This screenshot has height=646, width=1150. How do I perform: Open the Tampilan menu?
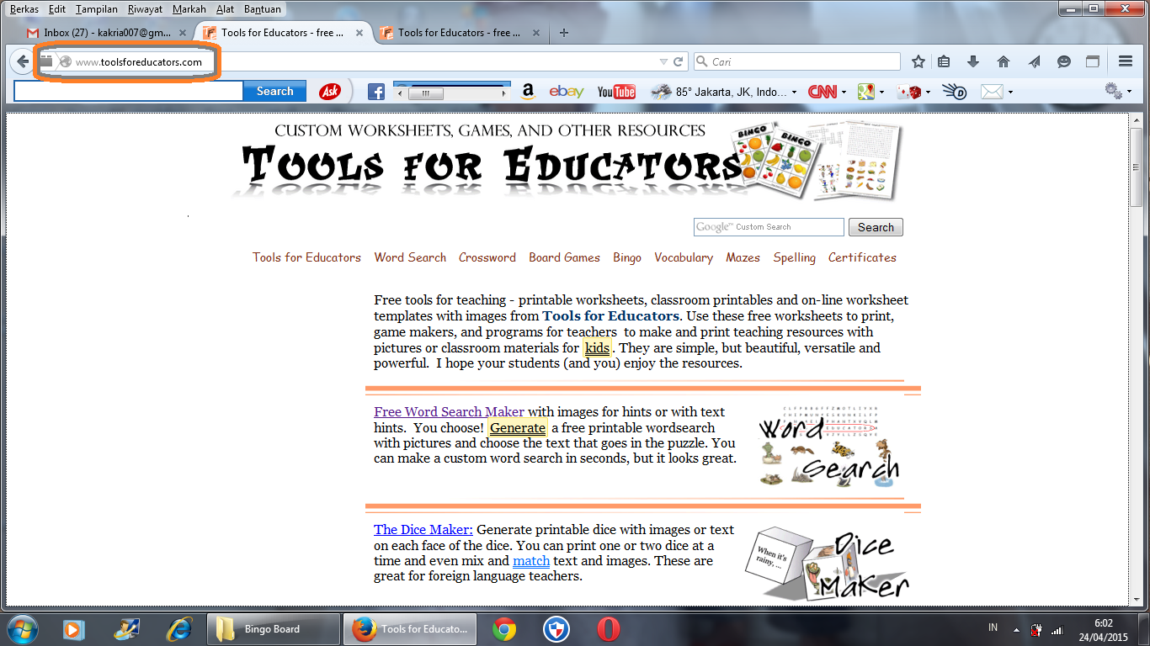(x=96, y=9)
